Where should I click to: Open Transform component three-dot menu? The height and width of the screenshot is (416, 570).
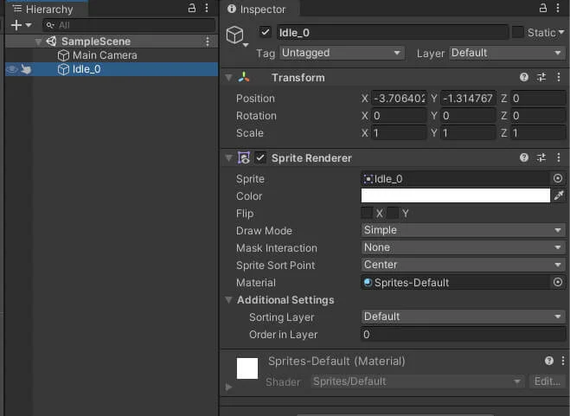coord(559,77)
